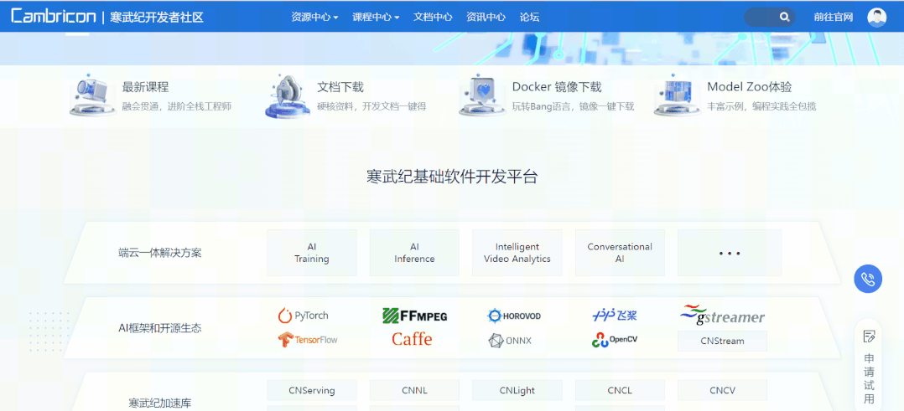Screen dimensions: 904x411
Task: Click the Horovod logo
Action: [514, 316]
